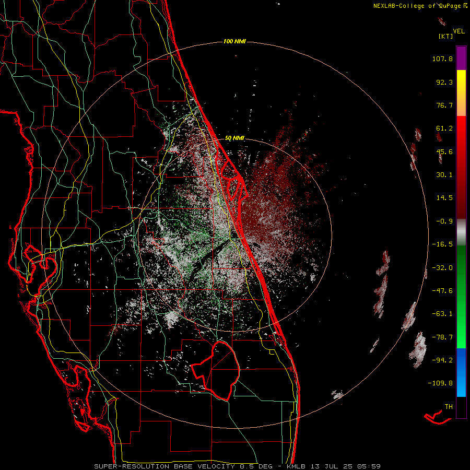Click the SUPER-RESOLUTION BASE VELOCITY caption text
This screenshot has width=470, height=470.
(x=164, y=466)
